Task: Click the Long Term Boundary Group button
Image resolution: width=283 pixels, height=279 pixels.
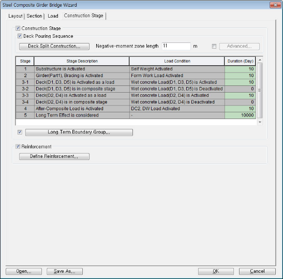Action: [79, 132]
